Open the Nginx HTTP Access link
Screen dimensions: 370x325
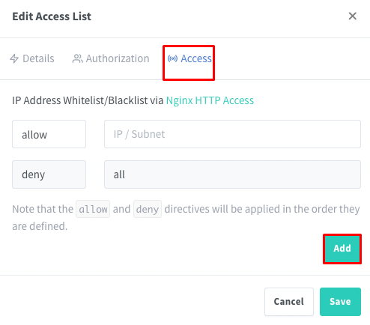[210, 100]
